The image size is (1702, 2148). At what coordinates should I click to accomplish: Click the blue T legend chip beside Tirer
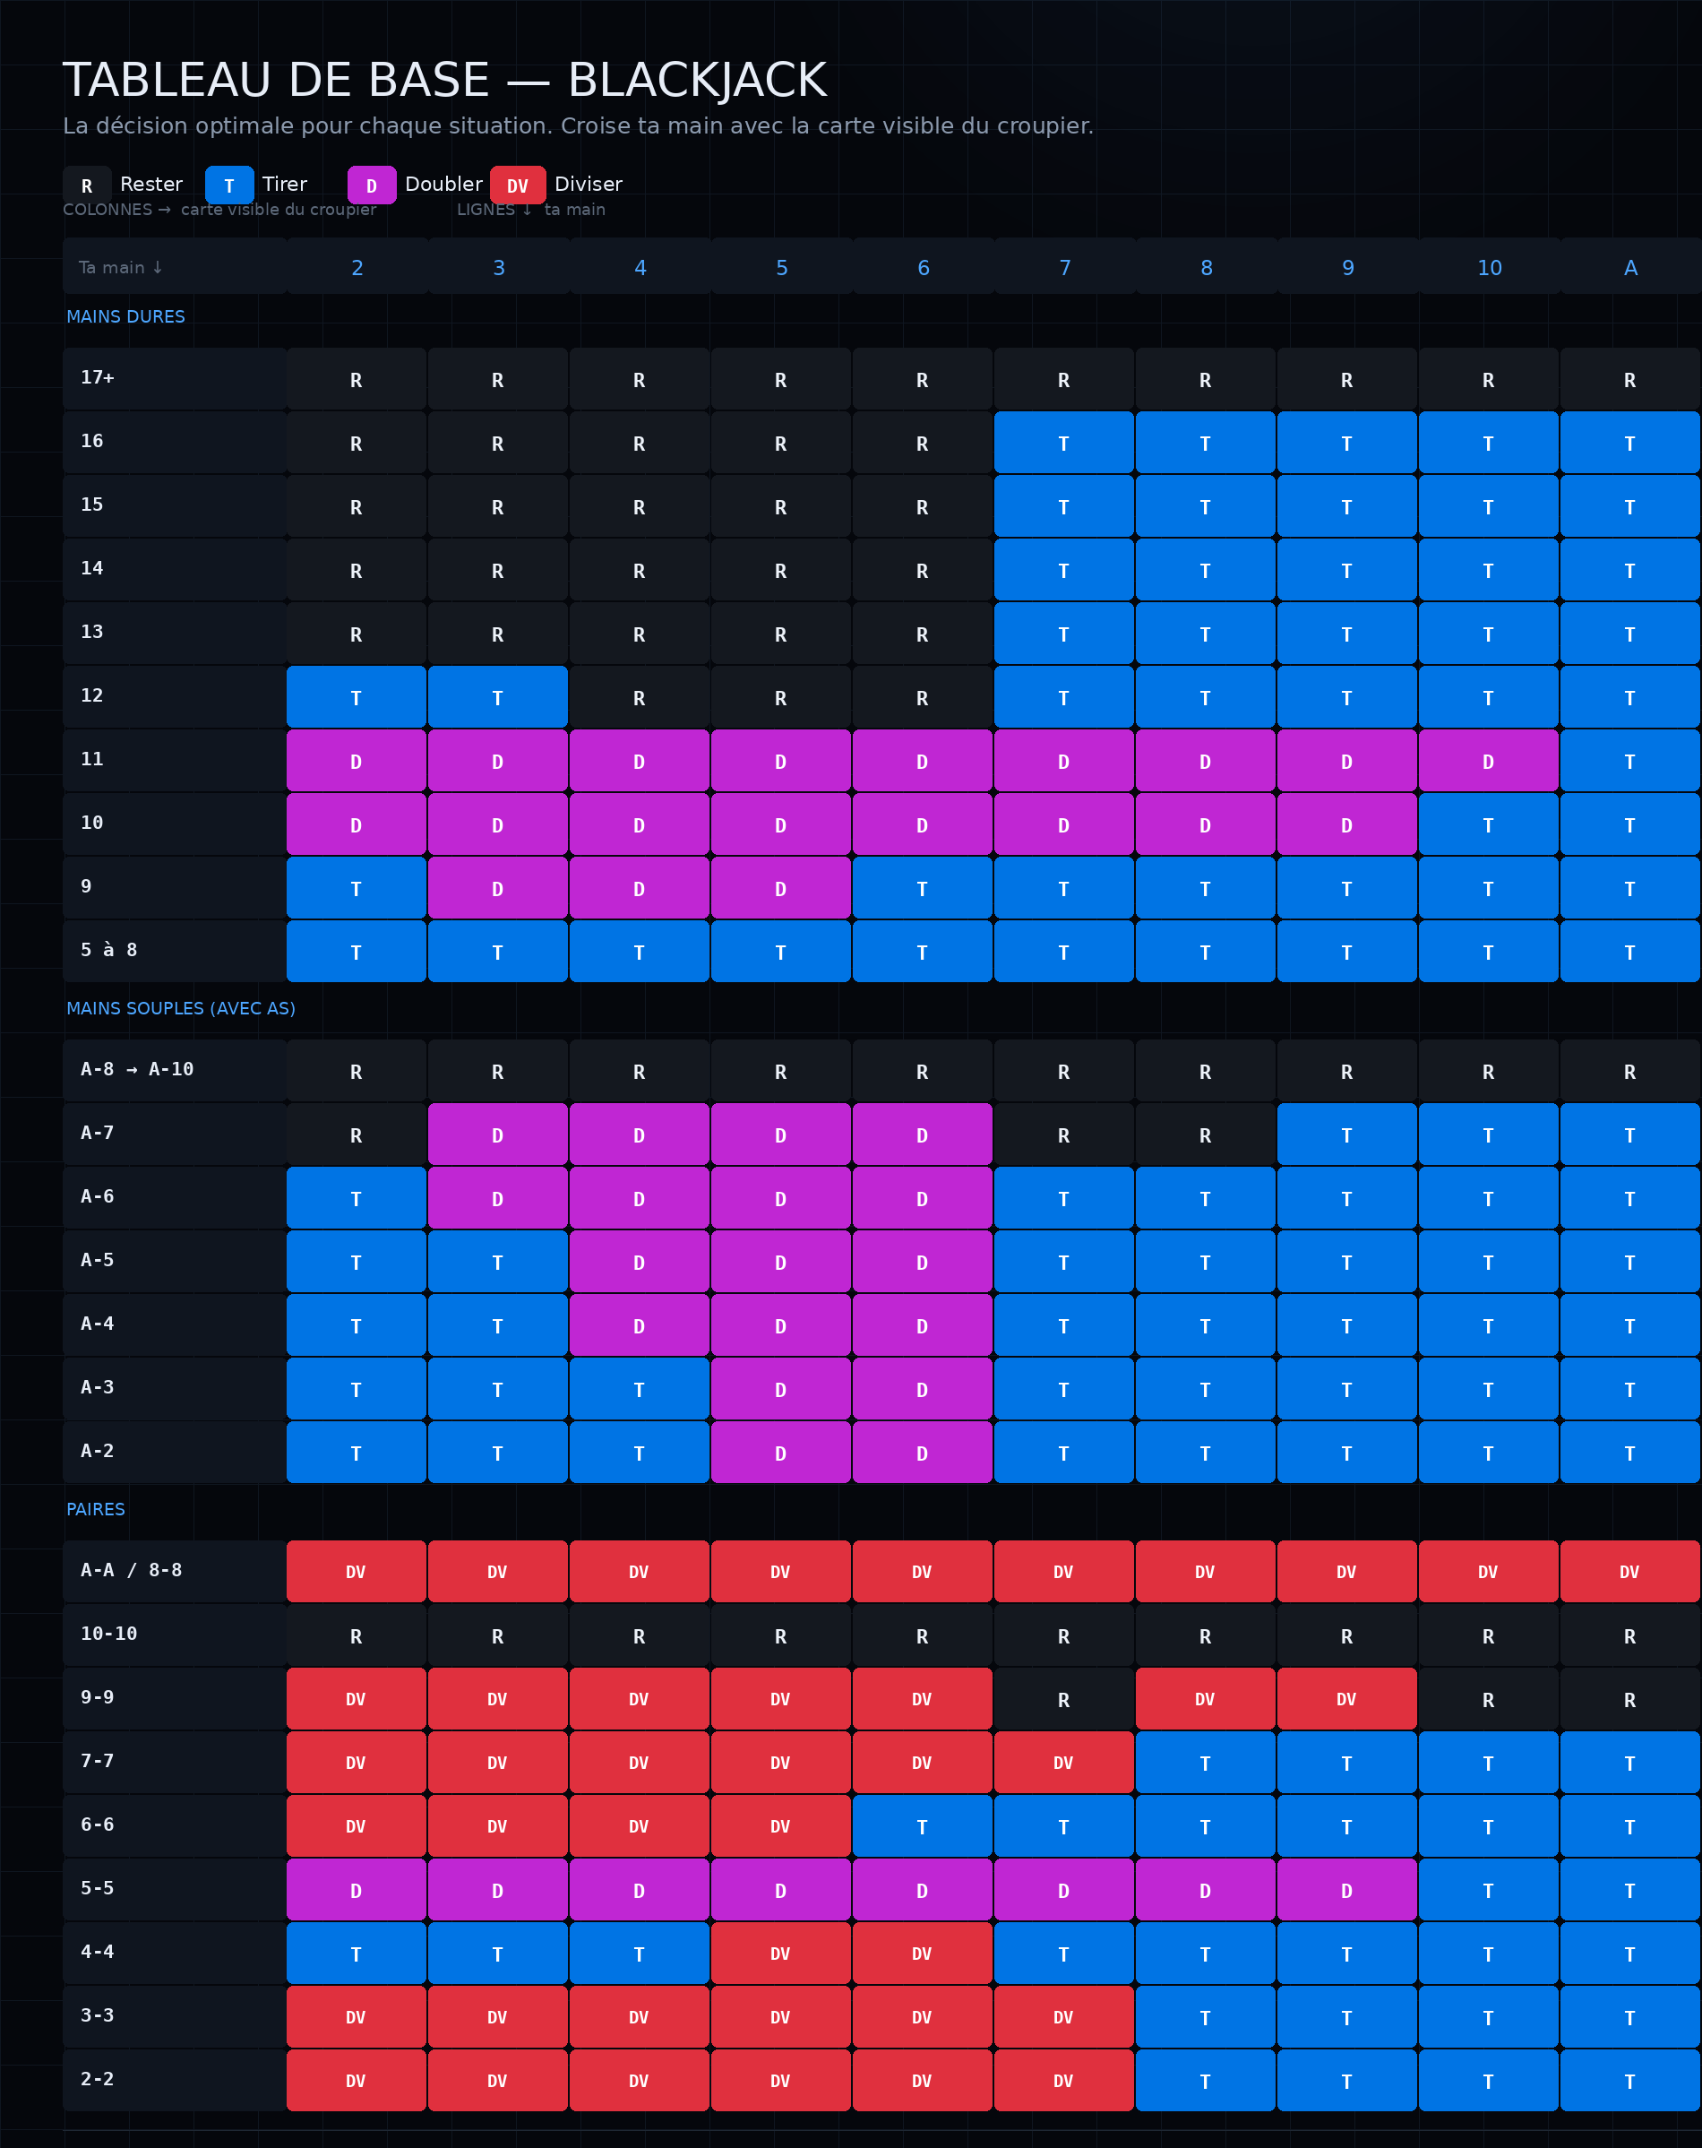pyautogui.click(x=229, y=185)
